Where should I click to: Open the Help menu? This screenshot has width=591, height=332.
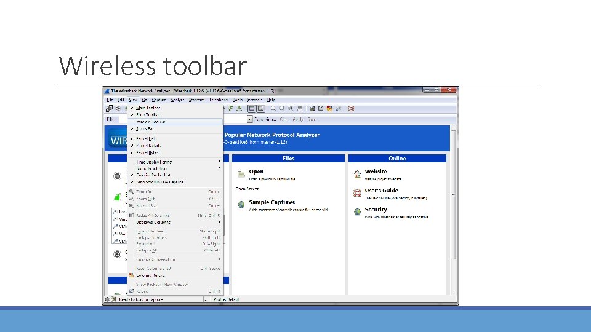(271, 100)
